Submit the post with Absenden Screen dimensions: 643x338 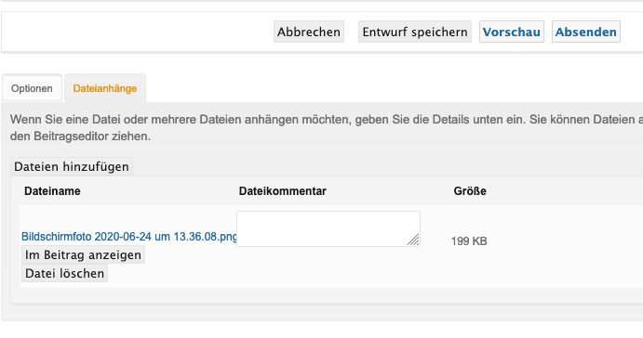pos(586,32)
